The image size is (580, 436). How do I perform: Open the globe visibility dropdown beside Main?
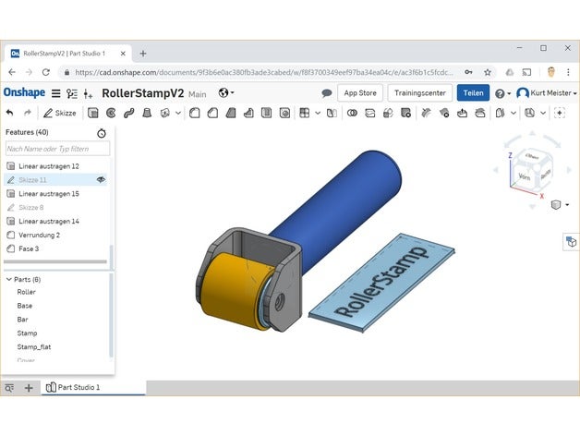coord(226,92)
